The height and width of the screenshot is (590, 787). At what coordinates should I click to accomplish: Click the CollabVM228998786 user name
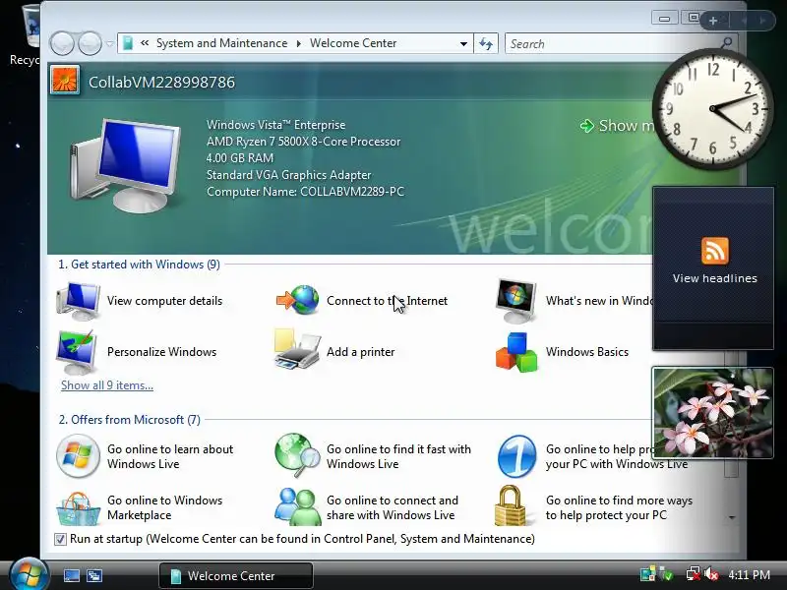click(161, 83)
